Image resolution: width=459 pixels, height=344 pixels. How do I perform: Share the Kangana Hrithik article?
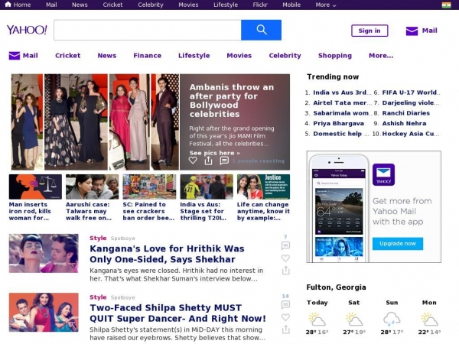285,271
